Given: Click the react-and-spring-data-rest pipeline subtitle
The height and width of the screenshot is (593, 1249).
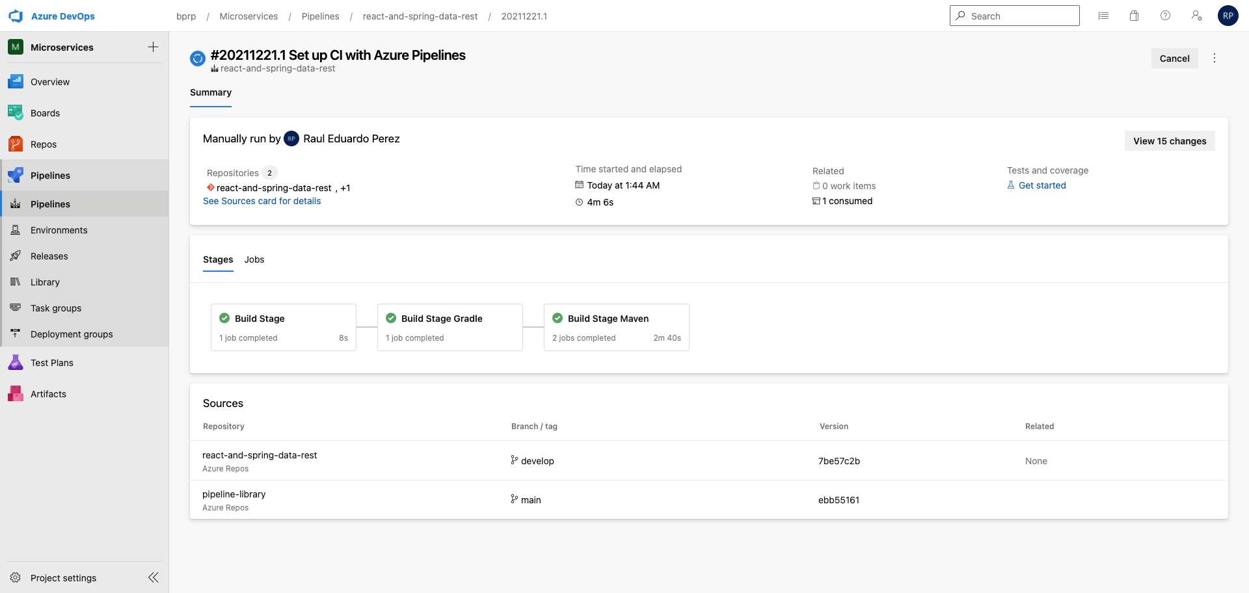Looking at the screenshot, I should (278, 68).
